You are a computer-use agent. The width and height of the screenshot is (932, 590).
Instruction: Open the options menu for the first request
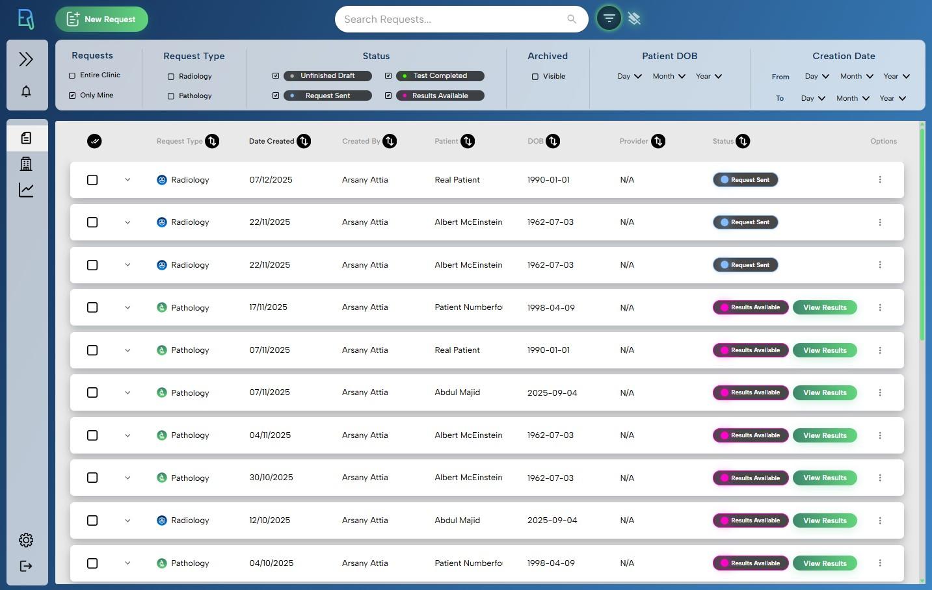[880, 179]
